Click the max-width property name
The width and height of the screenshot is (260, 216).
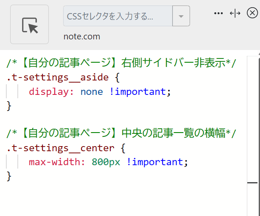pos(57,162)
